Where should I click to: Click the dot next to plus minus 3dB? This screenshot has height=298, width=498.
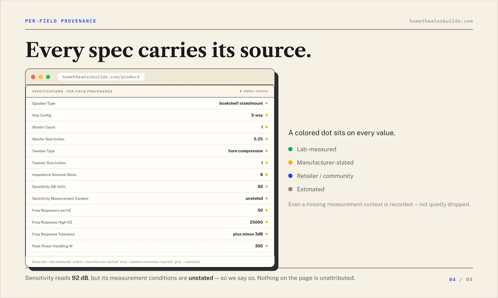click(x=267, y=234)
